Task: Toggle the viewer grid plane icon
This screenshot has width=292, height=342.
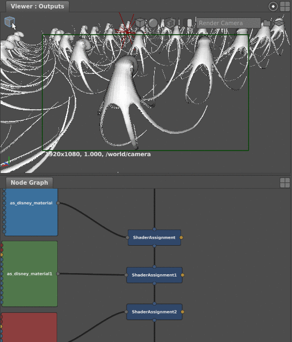Action: coord(279,23)
